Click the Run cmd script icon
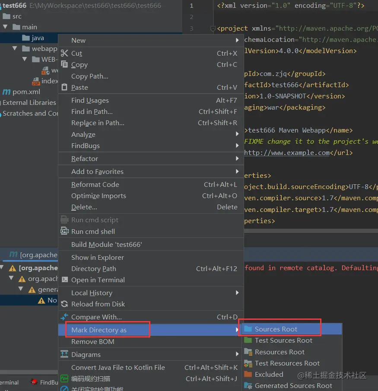 pyautogui.click(x=64, y=219)
